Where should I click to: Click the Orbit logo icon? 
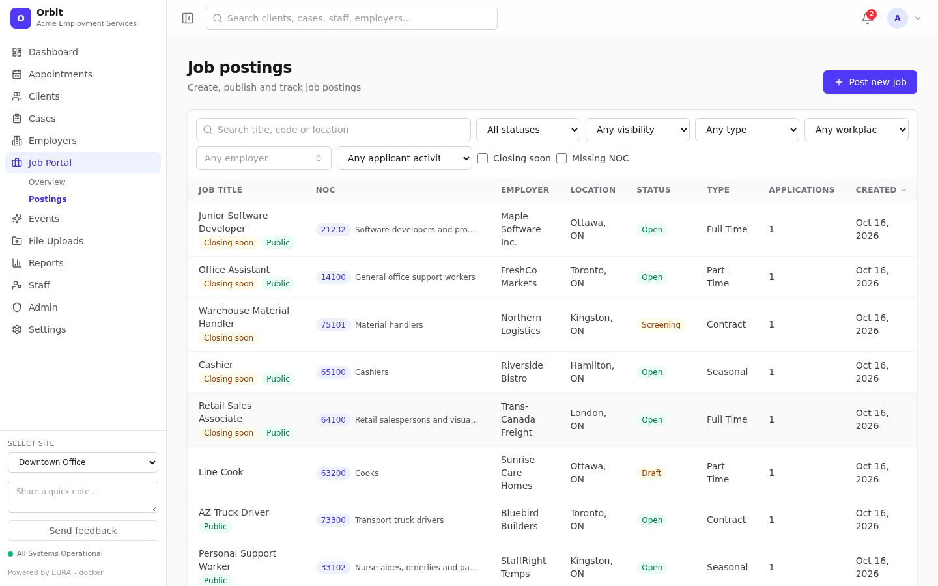[21, 18]
